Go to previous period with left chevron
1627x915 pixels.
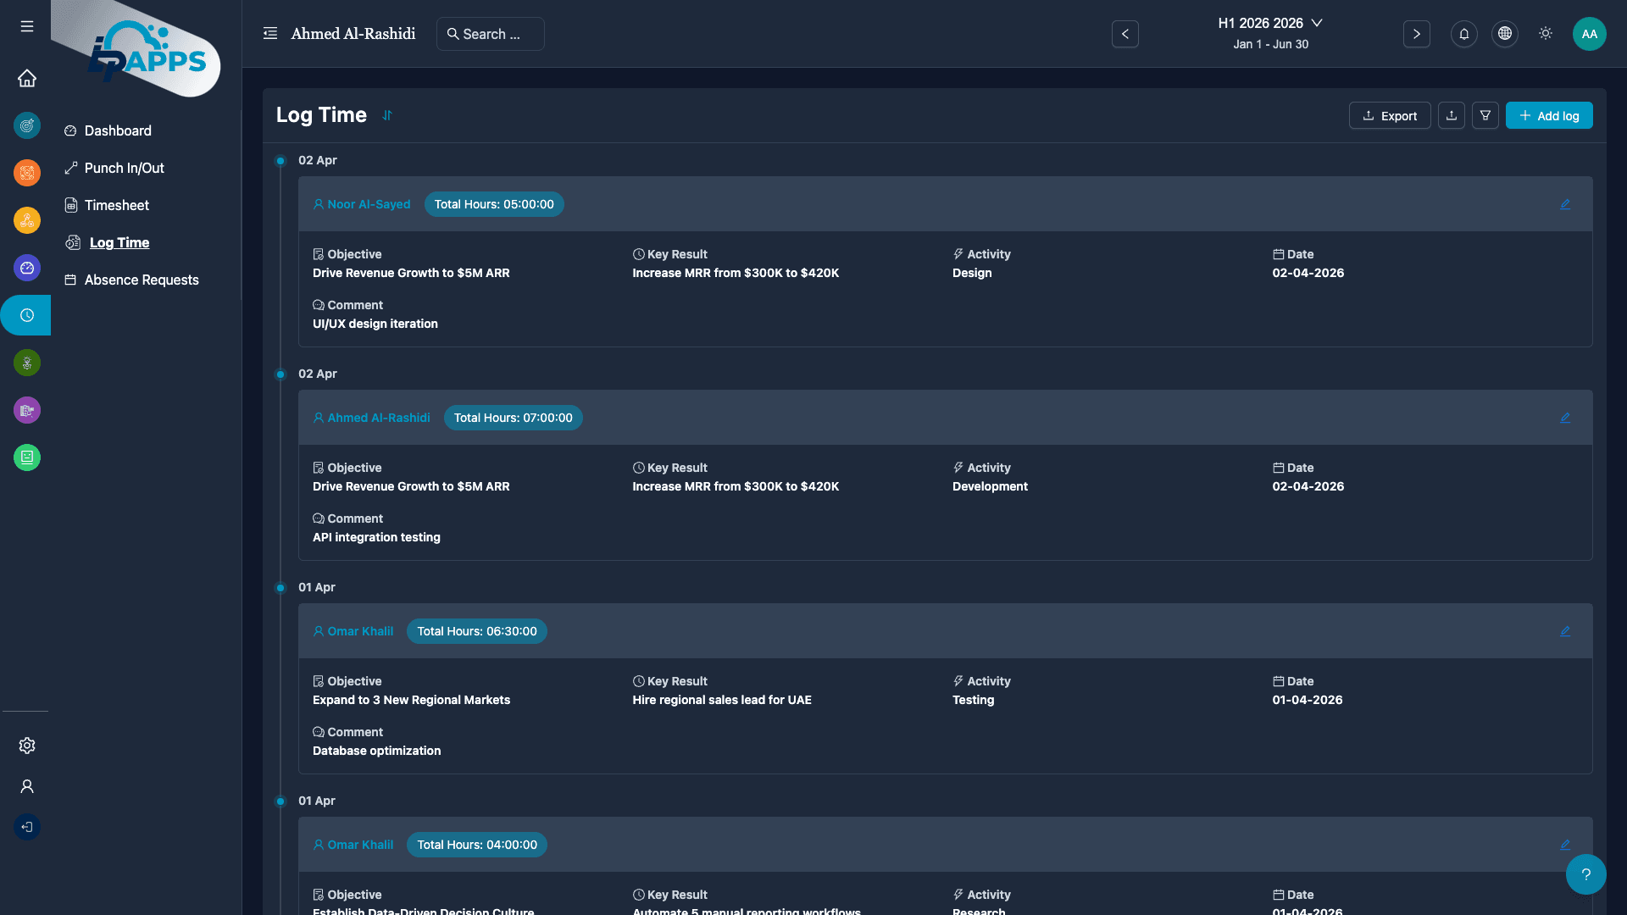point(1125,34)
